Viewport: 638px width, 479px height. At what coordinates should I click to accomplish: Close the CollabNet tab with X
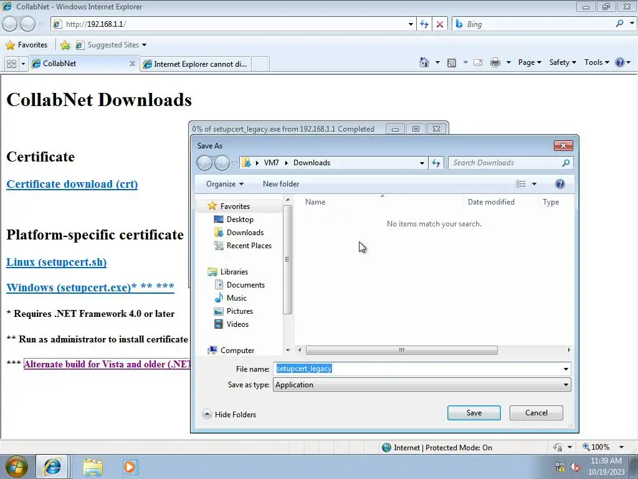132,64
